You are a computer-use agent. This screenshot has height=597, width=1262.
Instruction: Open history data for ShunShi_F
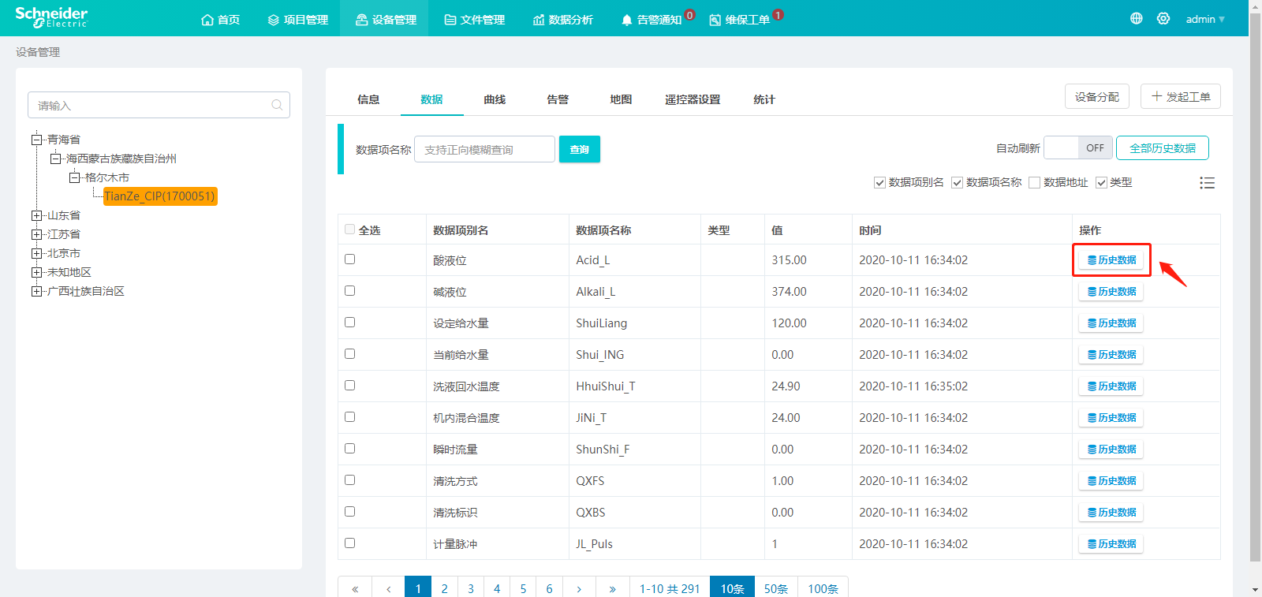[x=1111, y=450]
